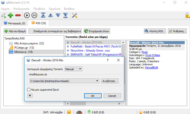Screen dimensions: 190x114
Task: Tick the 'Να μην εμφανιστεί ξανά' checkbox
Action: click(x=29, y=90)
